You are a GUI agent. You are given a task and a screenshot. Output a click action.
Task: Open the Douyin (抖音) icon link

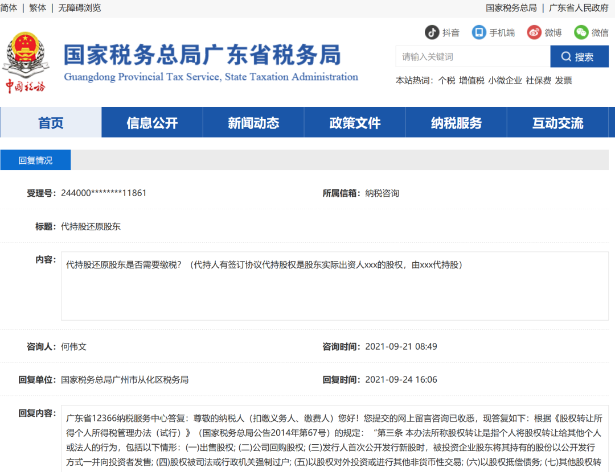432,32
